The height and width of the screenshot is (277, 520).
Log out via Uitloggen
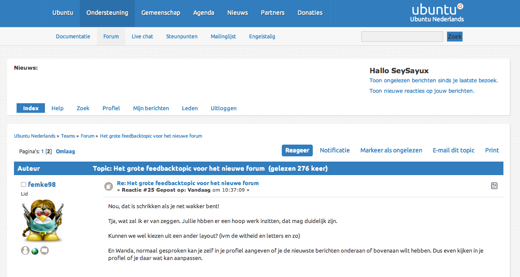pyautogui.click(x=223, y=108)
